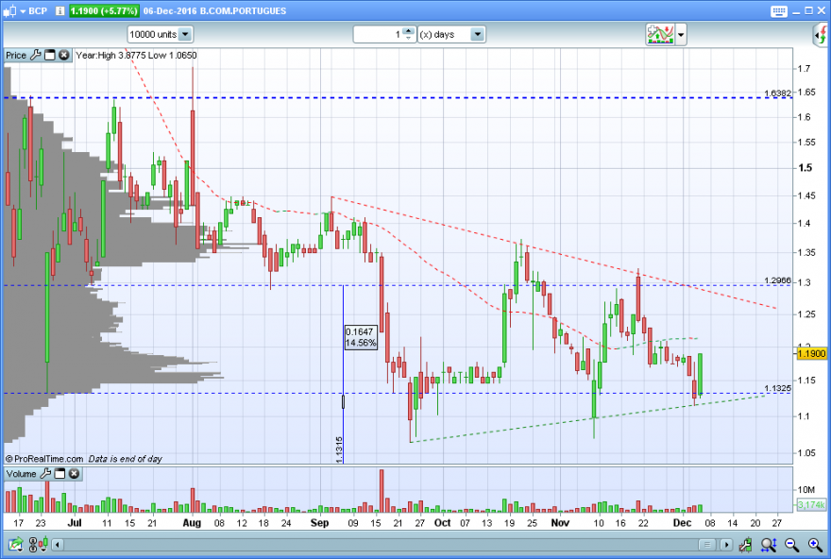
Task: Open the Price panel settings wrench
Action: click(36, 55)
